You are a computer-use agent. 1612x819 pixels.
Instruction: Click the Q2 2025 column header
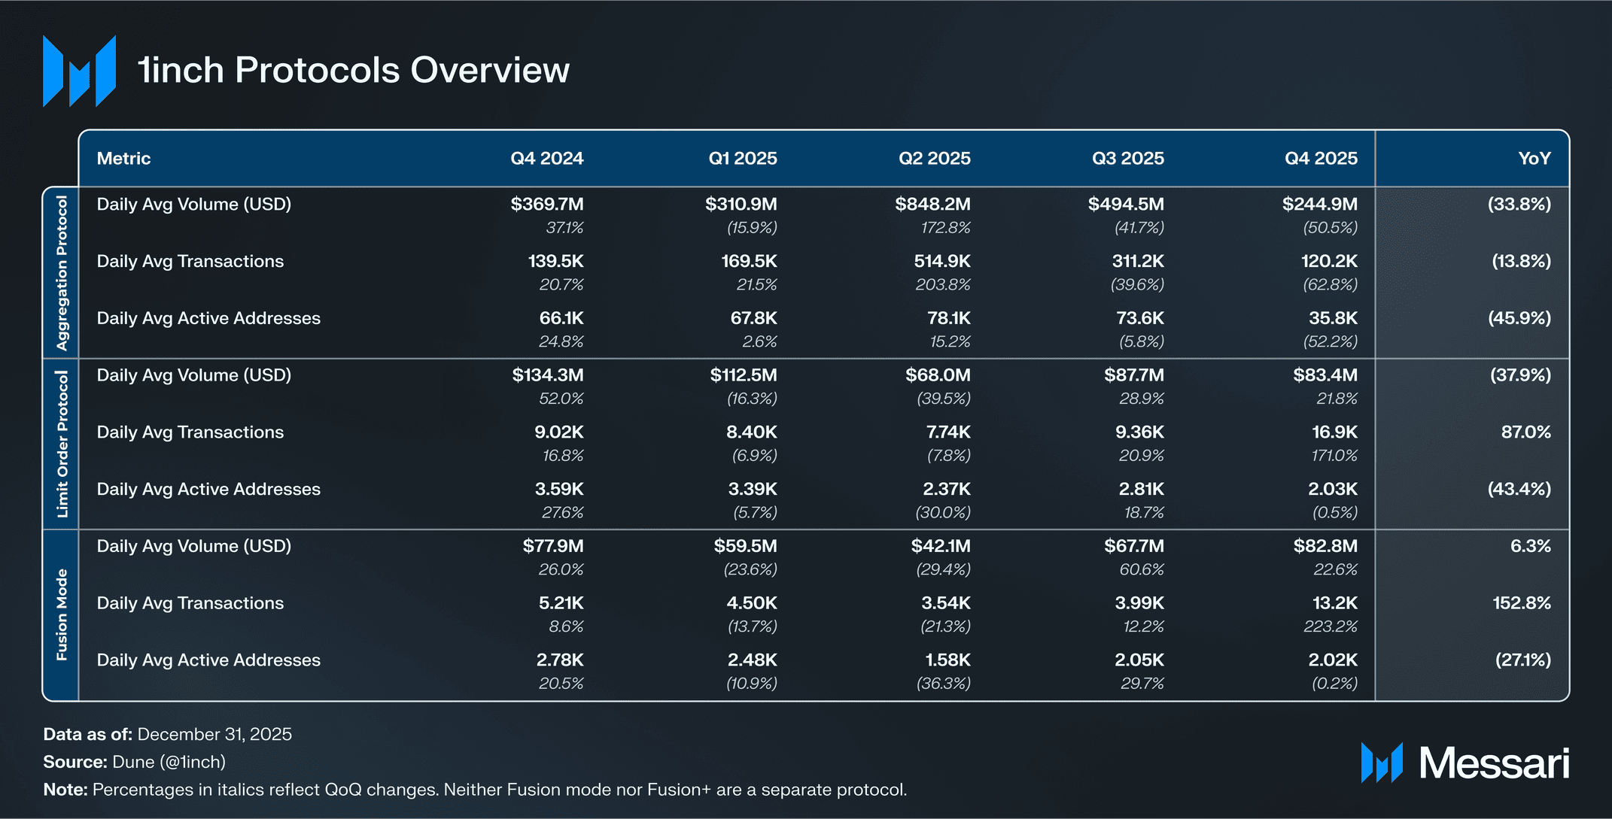934,159
